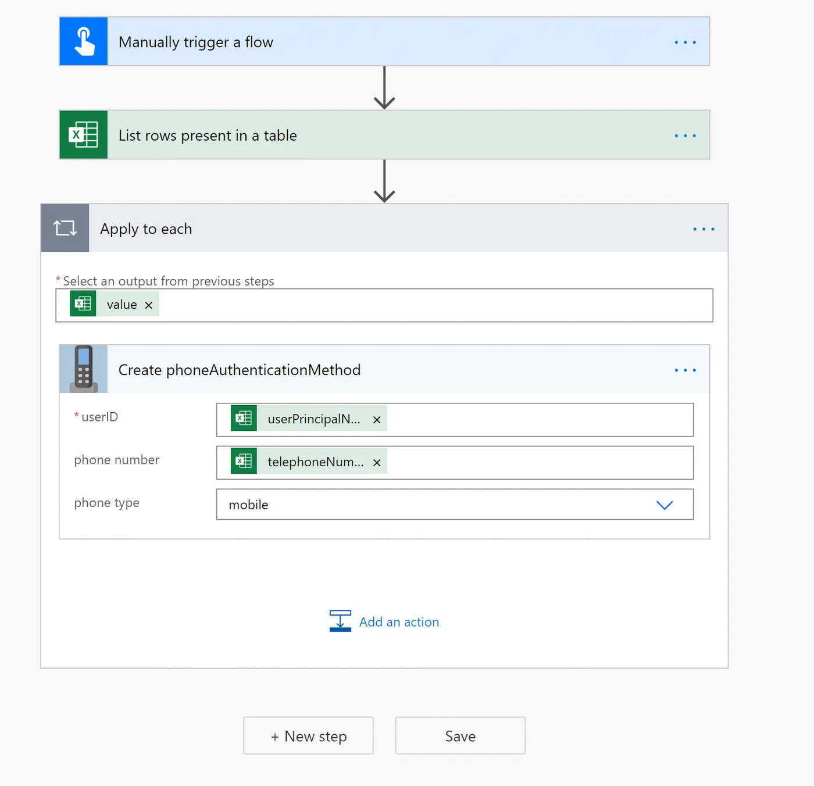Collapse the Apply to each container

tap(384, 228)
